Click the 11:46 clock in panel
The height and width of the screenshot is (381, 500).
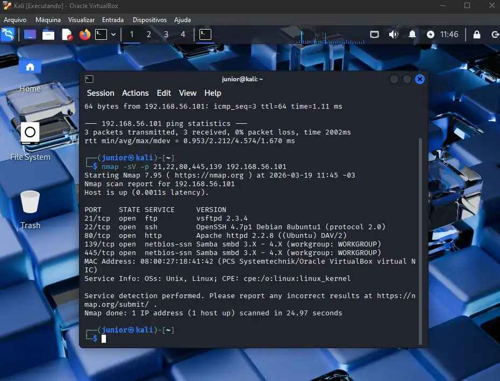pos(449,34)
